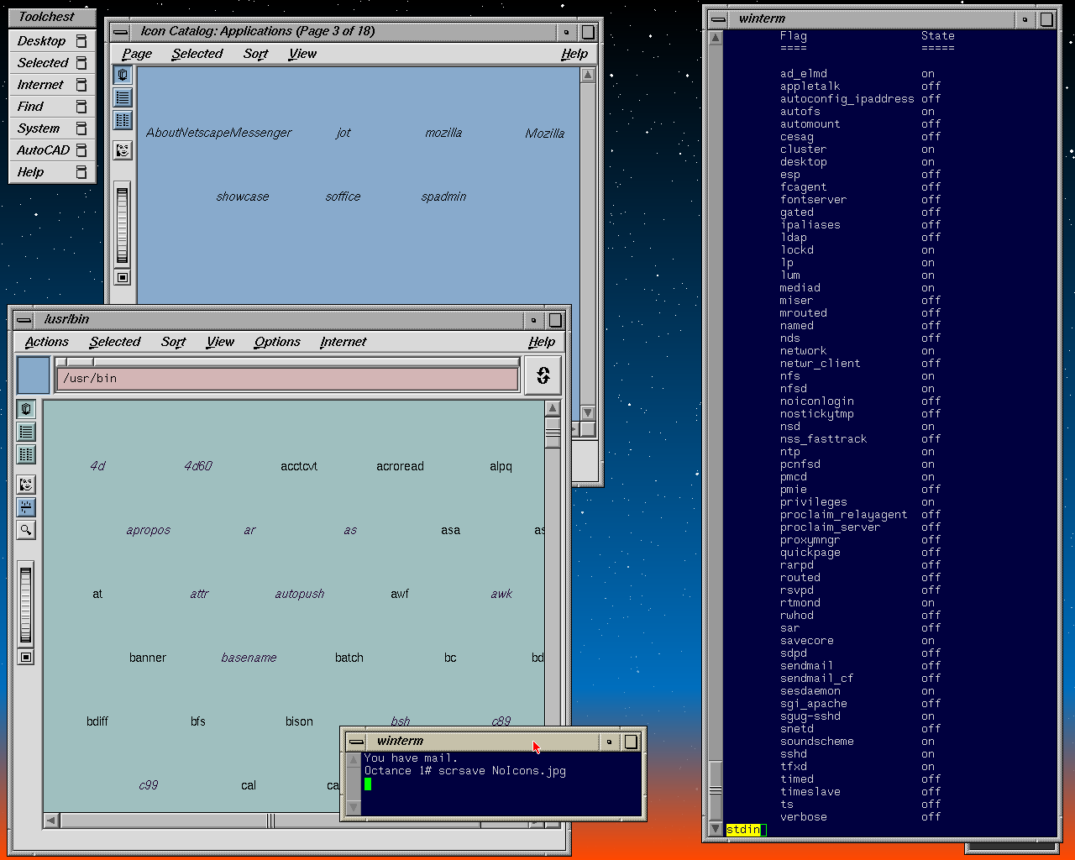
Task: Click the /usr/bin path input field
Action: (x=287, y=379)
